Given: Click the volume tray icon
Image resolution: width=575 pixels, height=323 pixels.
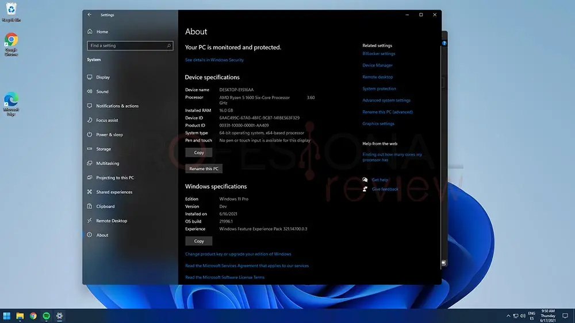Looking at the screenshot, I should tap(523, 316).
